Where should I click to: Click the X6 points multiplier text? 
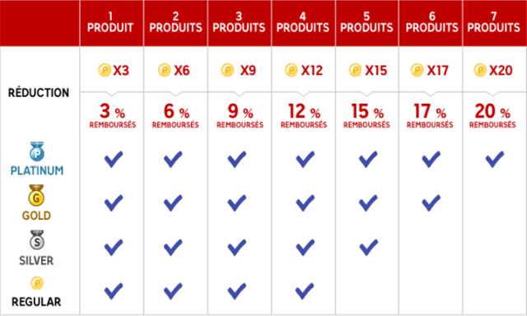point(182,70)
